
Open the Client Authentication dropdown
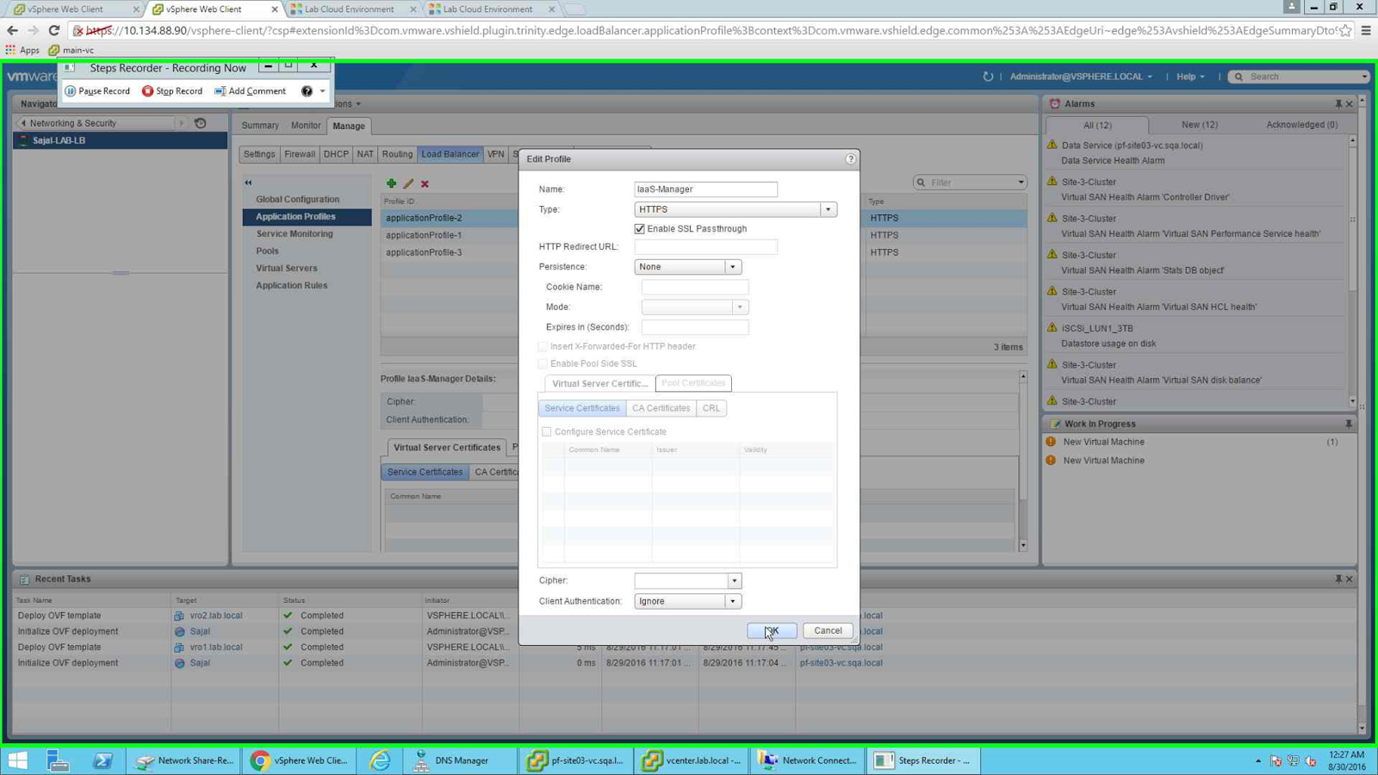[733, 602]
